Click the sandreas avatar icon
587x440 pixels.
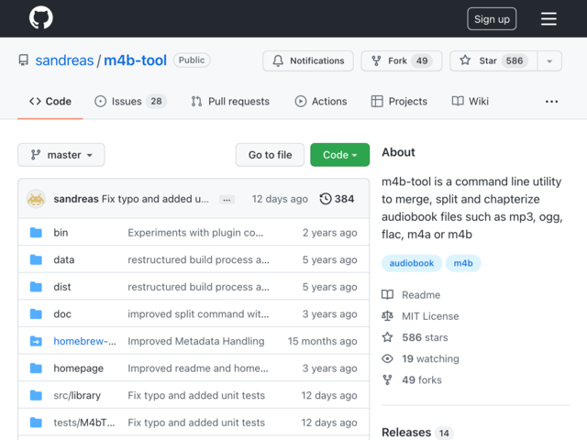[36, 199]
